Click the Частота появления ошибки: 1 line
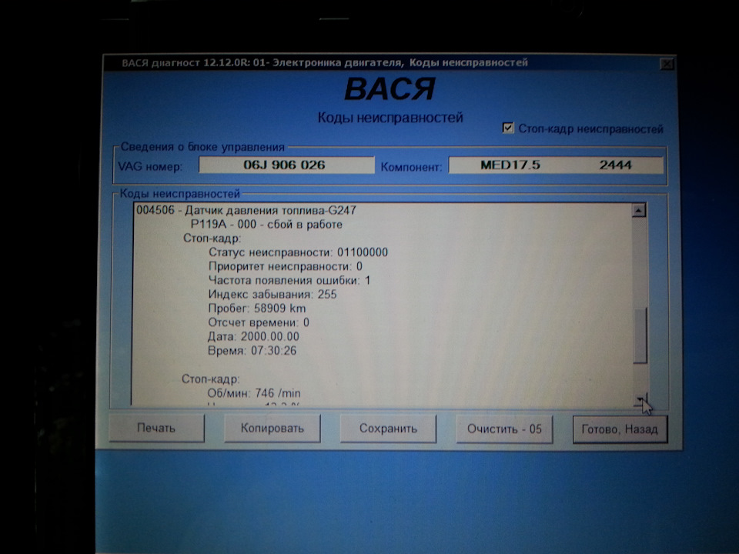The image size is (739, 554). pyautogui.click(x=289, y=280)
